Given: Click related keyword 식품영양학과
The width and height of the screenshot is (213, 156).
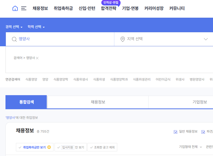Looking at the screenshot, I should [119, 79].
